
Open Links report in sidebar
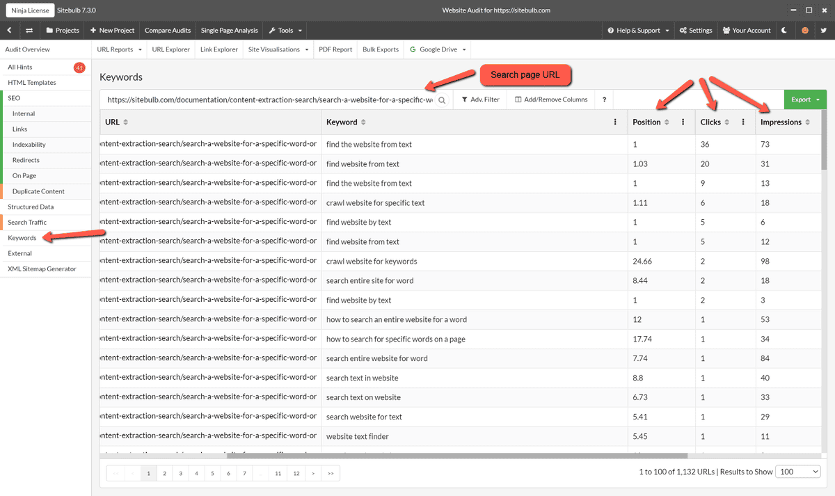coord(20,129)
